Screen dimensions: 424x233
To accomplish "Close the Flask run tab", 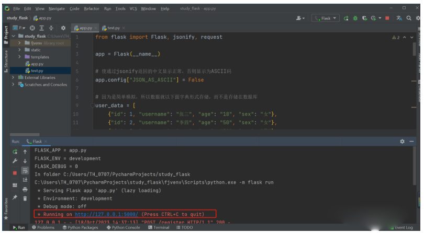I will (x=46, y=141).
